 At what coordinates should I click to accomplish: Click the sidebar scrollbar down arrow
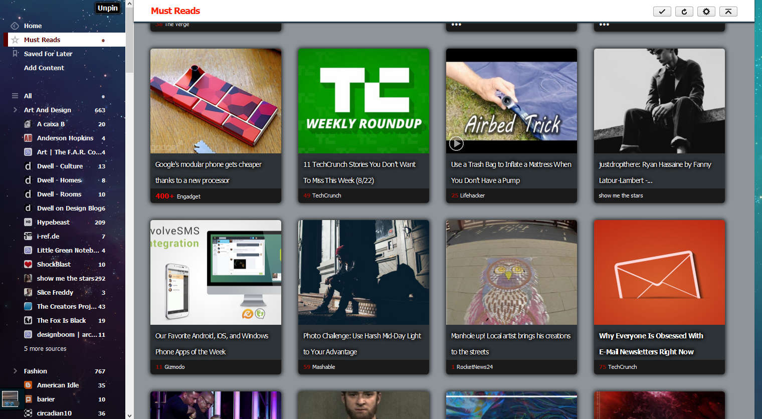point(129,415)
